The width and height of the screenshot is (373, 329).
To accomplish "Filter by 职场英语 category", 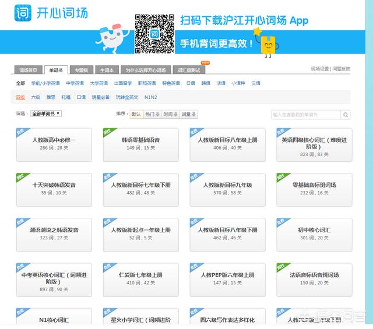I will (x=147, y=83).
